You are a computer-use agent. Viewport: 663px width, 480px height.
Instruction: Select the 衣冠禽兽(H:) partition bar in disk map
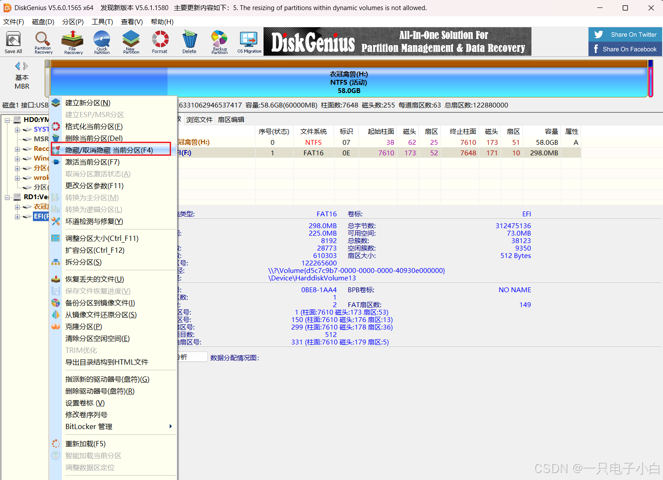tap(349, 82)
